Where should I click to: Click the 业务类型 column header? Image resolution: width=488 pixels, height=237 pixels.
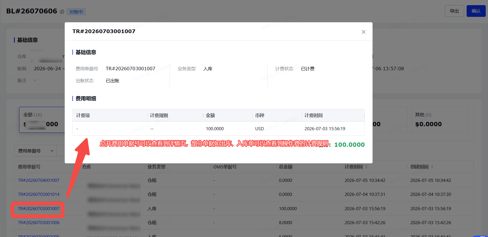(156, 167)
